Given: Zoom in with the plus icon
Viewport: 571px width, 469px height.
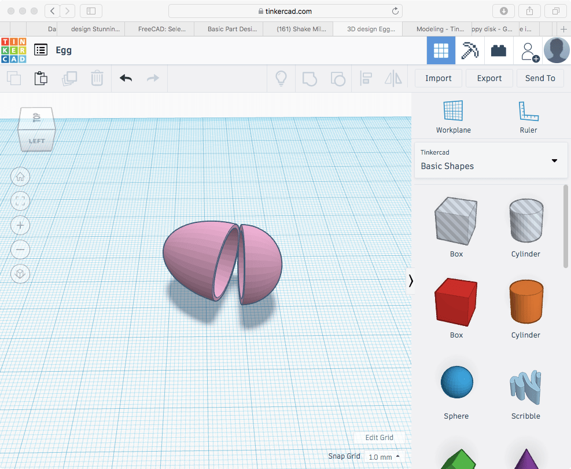Looking at the screenshot, I should click(x=20, y=225).
